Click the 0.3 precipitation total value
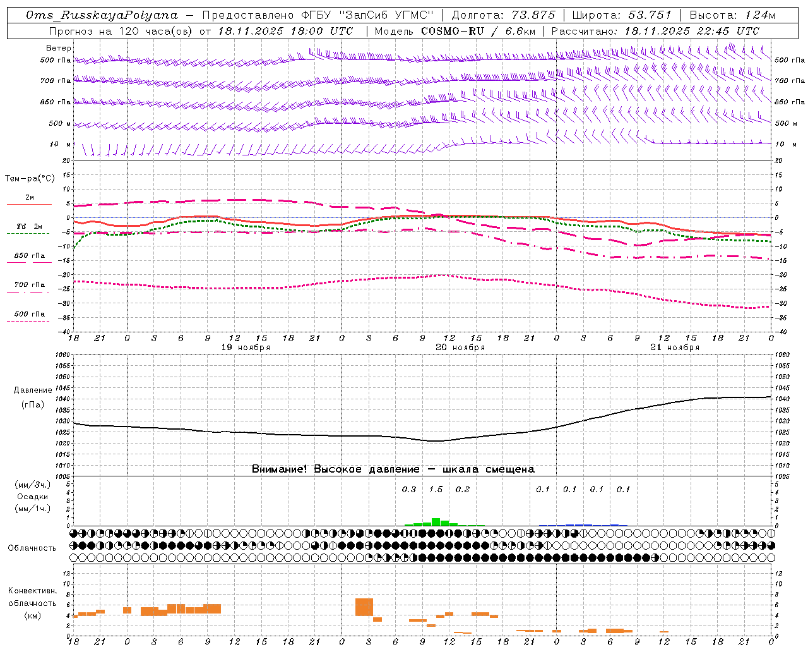The image size is (808, 647). coord(409,490)
